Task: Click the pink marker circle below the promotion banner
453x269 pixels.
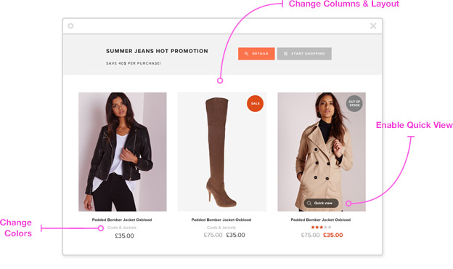Action: tap(220, 81)
